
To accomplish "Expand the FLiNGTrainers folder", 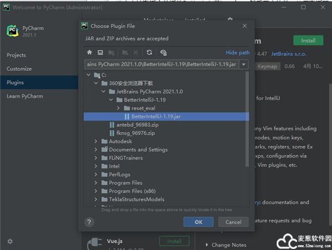I will point(96,158).
